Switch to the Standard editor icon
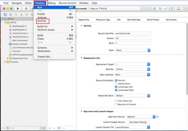Screen dimensions: 188x131 point(154,9)
